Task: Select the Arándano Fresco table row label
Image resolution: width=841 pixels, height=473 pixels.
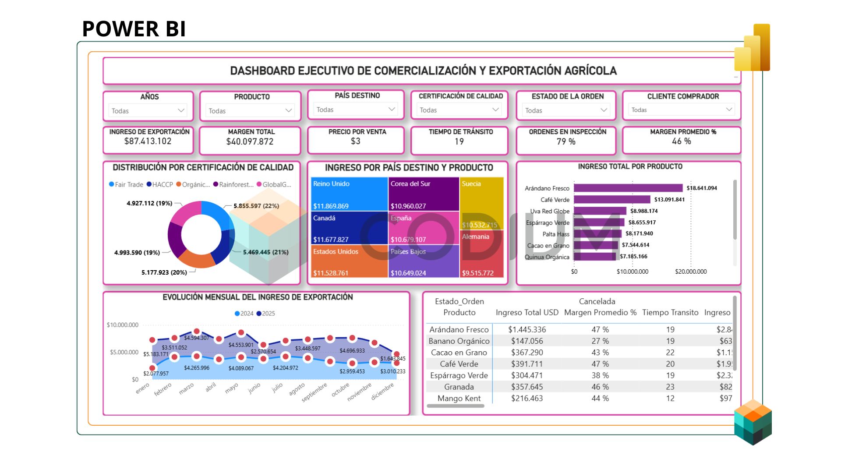Action: [459, 329]
